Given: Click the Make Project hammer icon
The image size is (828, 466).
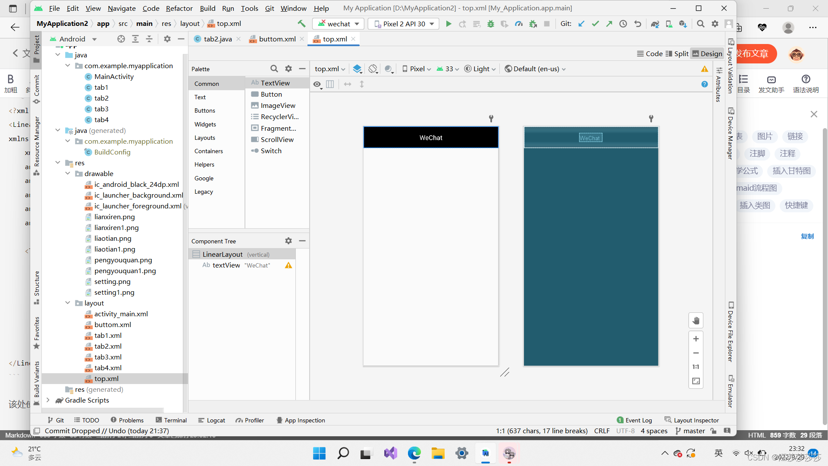Looking at the screenshot, I should point(301,24).
